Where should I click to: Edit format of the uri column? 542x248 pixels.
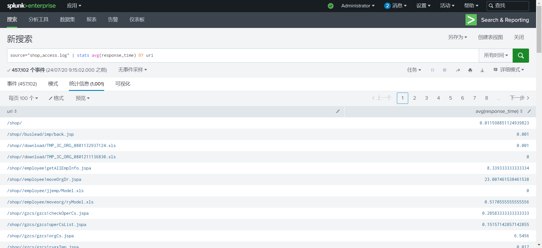click(338, 111)
